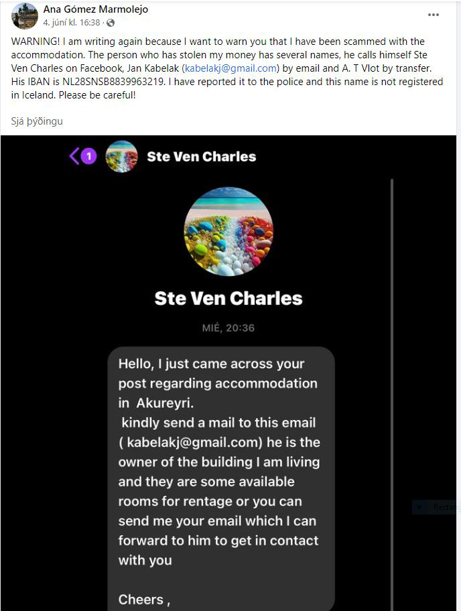The image size is (461, 611).
Task: Open the author name Ana Gómez Marmolejo
Action: tap(95, 9)
